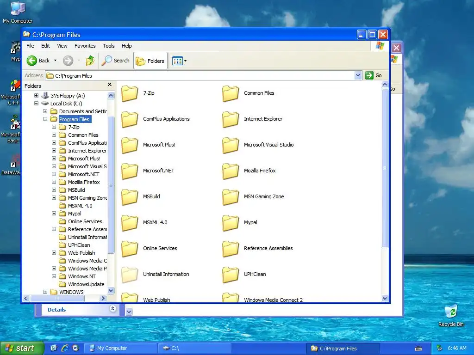
Task: Expand the Web Publish tree node
Action: (54, 253)
